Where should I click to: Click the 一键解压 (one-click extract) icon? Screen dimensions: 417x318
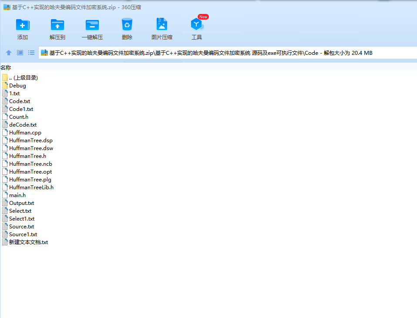point(92,25)
